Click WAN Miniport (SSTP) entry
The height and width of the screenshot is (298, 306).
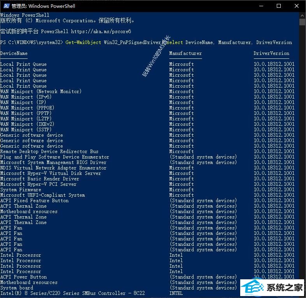(x=26, y=130)
